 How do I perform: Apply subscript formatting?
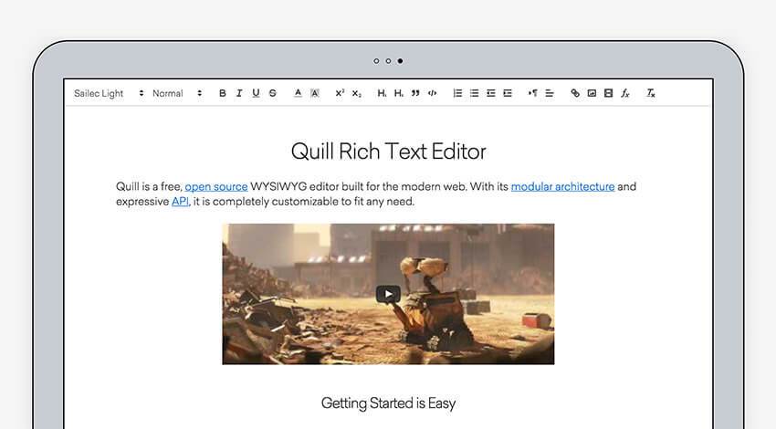click(356, 93)
